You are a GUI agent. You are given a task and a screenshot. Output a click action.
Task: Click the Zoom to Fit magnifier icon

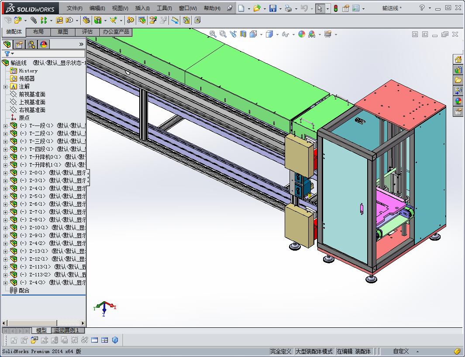click(x=213, y=34)
